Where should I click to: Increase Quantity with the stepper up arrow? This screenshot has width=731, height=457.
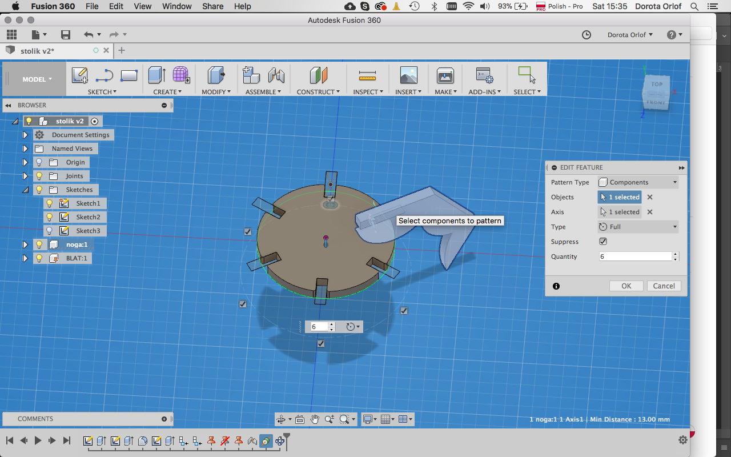pos(676,254)
